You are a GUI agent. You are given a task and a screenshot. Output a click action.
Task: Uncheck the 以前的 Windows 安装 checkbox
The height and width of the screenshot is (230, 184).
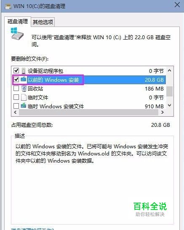pyautogui.click(x=16, y=80)
